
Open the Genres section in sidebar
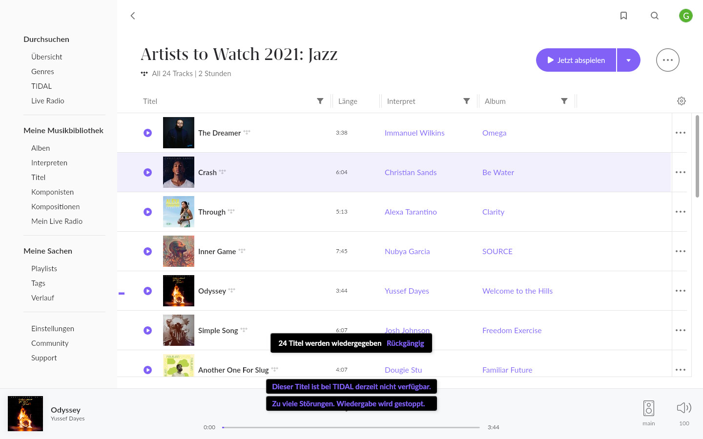point(42,71)
